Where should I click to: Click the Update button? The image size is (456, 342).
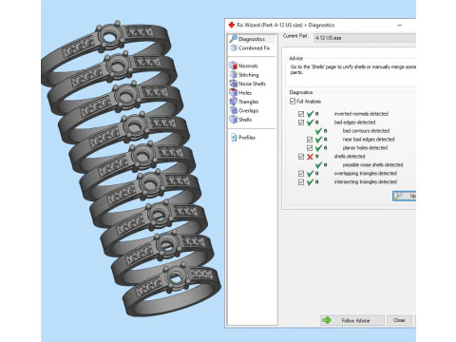click(404, 196)
